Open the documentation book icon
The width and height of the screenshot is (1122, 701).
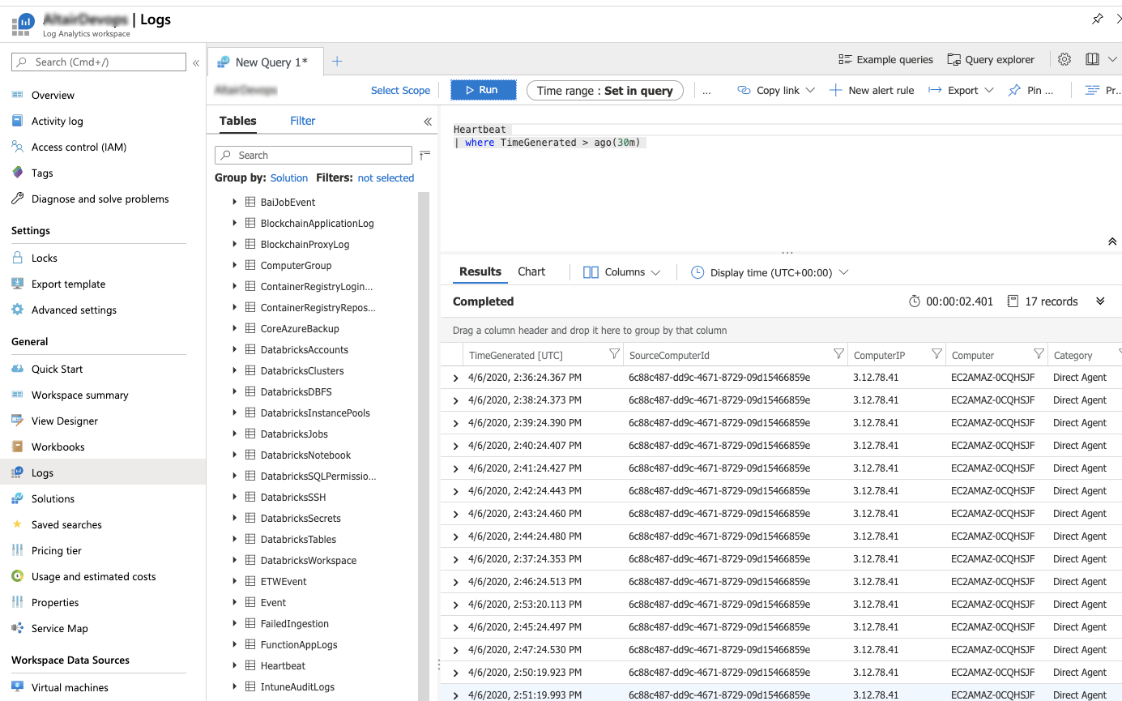[1092, 59]
